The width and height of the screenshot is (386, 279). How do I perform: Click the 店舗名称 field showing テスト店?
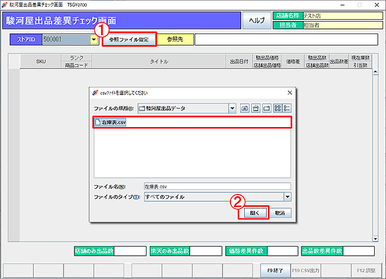click(x=343, y=16)
